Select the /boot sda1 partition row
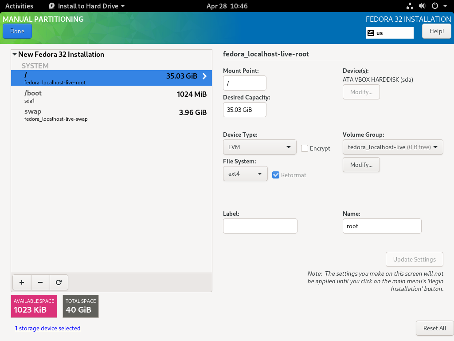 (111, 96)
